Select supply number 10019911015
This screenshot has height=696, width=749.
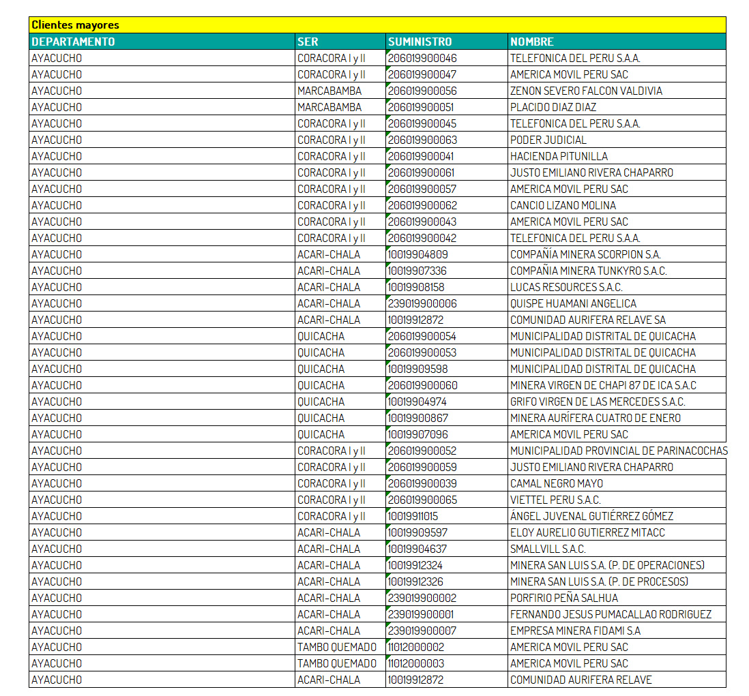click(447, 516)
